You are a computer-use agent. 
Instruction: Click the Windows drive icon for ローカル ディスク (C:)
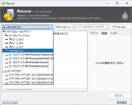pyautogui.click(x=7, y=35)
